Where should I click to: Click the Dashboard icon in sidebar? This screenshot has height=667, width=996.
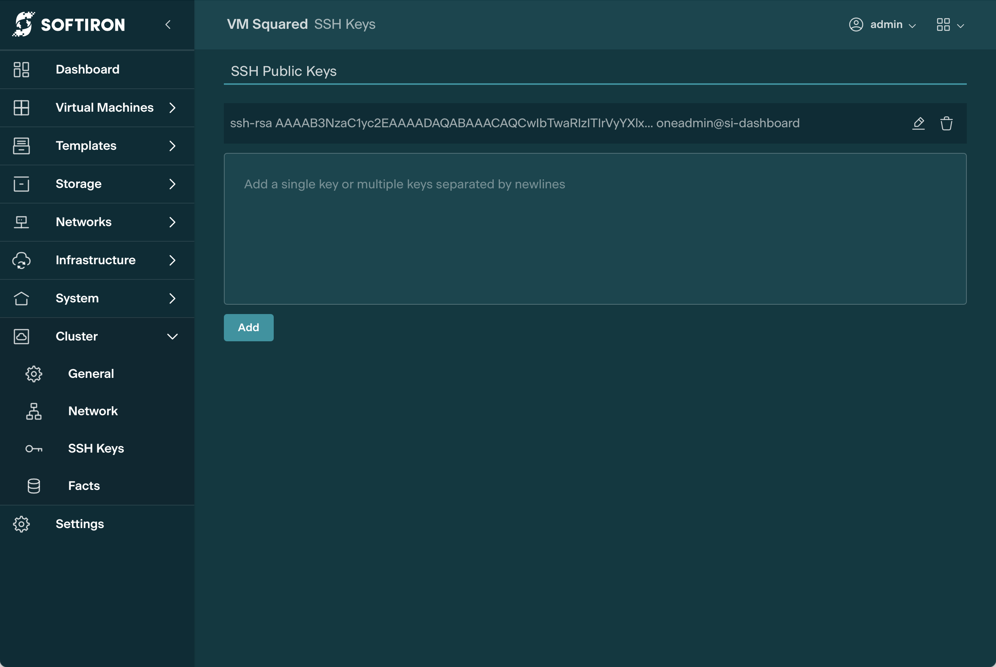tap(21, 69)
